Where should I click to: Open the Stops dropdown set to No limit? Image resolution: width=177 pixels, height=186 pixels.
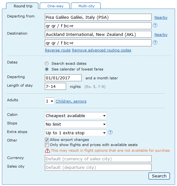coord(76,124)
